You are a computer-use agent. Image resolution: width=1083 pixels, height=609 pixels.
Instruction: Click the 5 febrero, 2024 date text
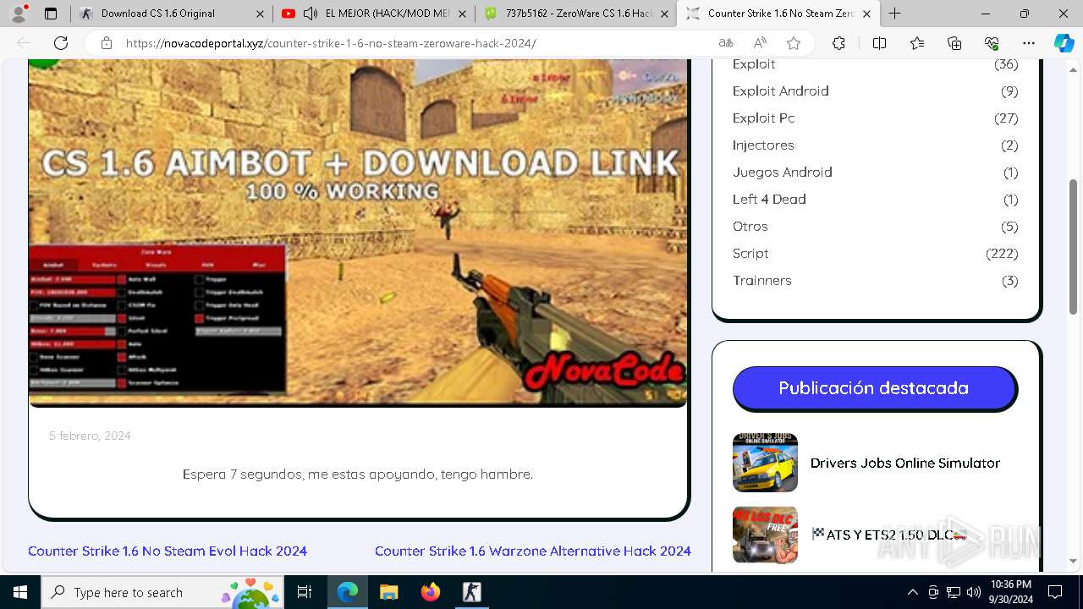pos(90,436)
